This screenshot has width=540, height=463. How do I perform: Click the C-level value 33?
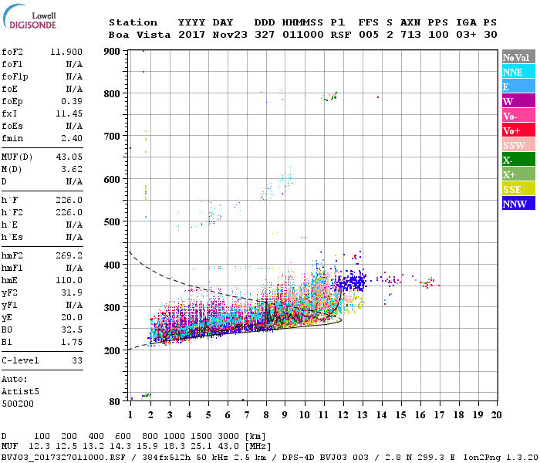pyautogui.click(x=77, y=360)
